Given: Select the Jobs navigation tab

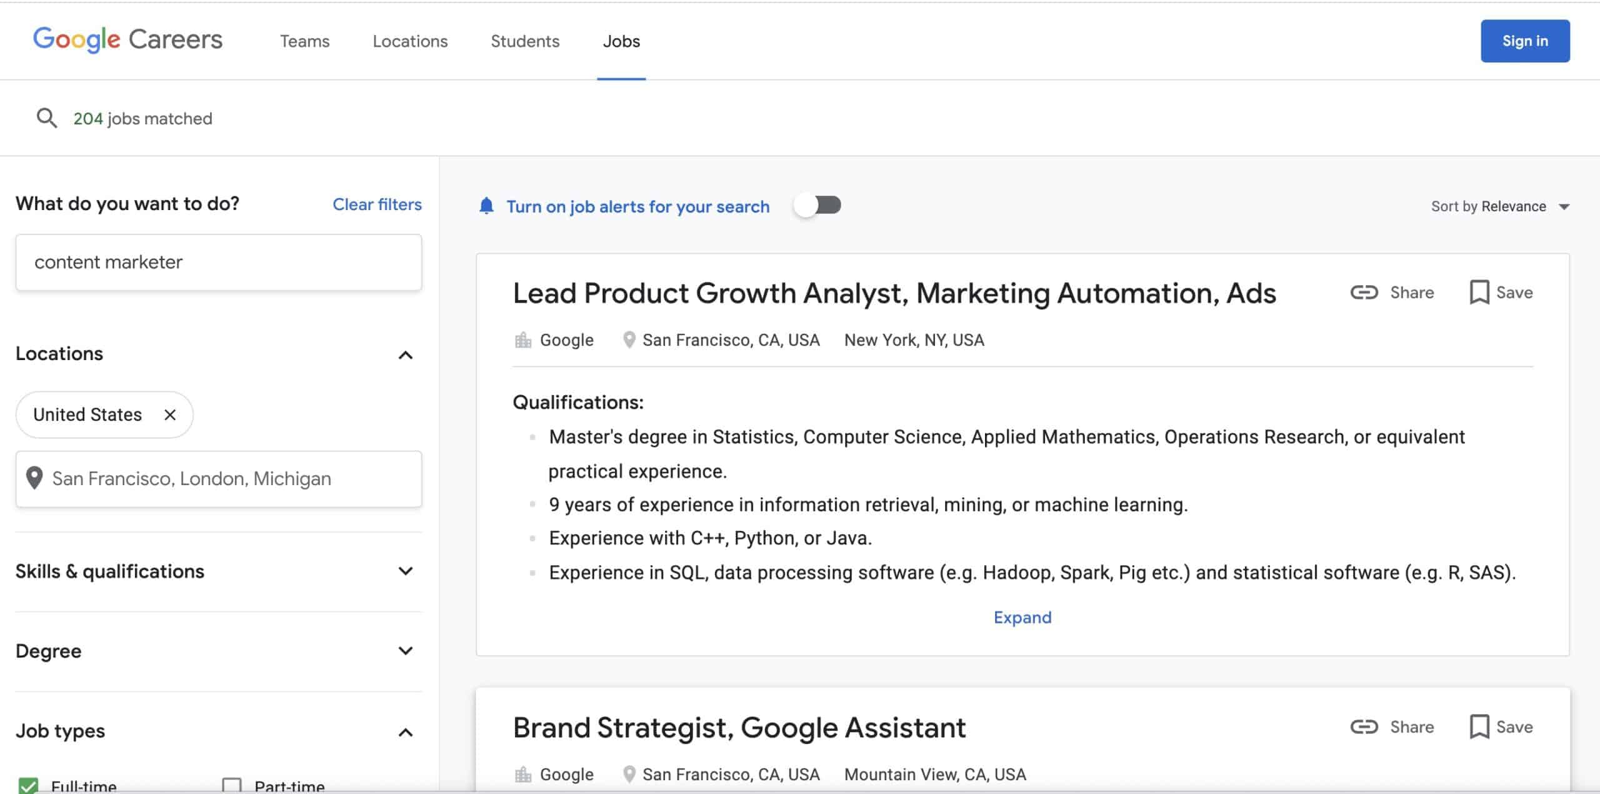Looking at the screenshot, I should pos(621,41).
